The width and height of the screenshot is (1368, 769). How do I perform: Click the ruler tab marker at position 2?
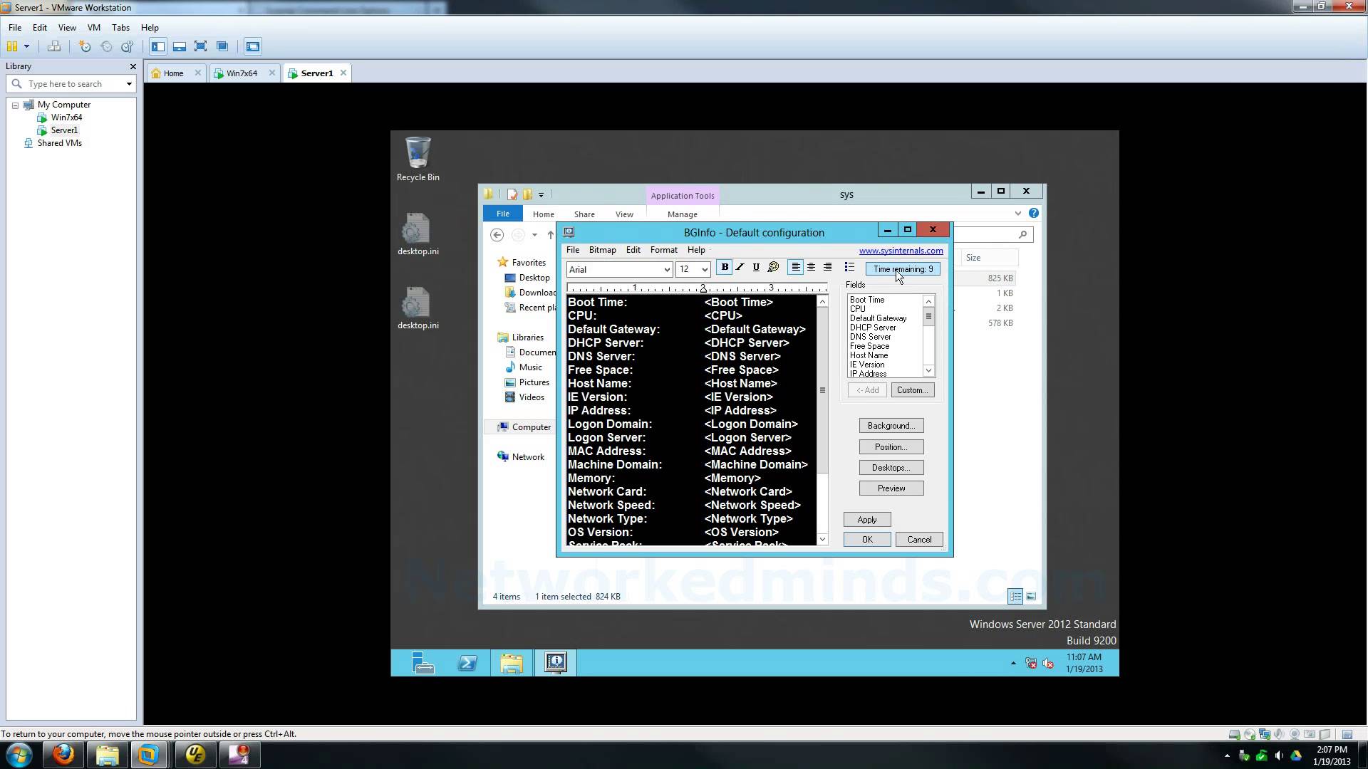click(703, 288)
